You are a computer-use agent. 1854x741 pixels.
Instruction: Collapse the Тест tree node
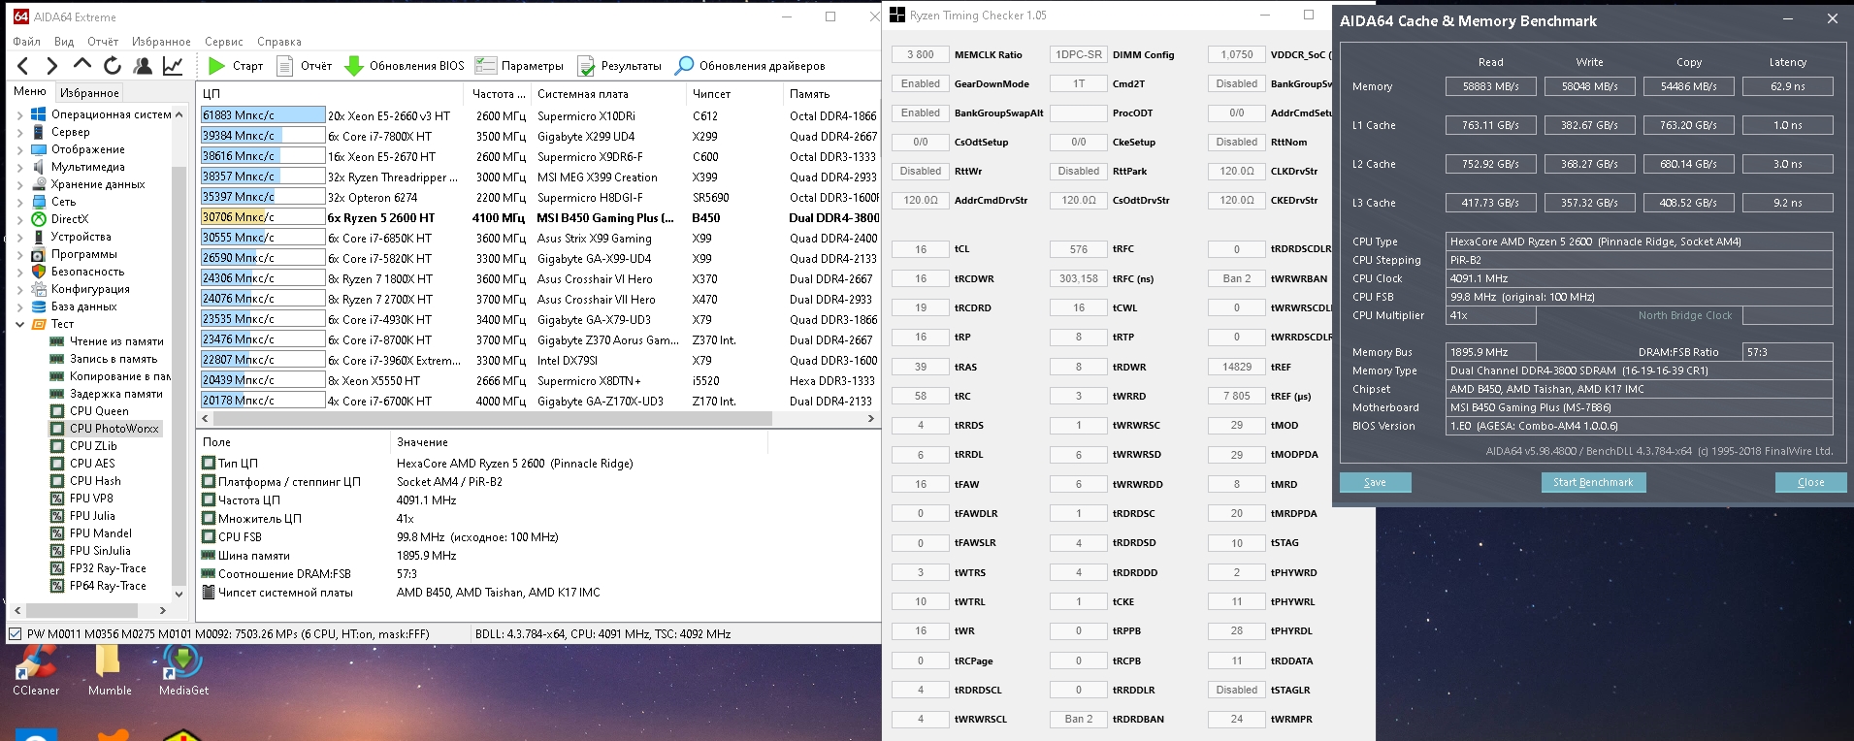(x=19, y=324)
